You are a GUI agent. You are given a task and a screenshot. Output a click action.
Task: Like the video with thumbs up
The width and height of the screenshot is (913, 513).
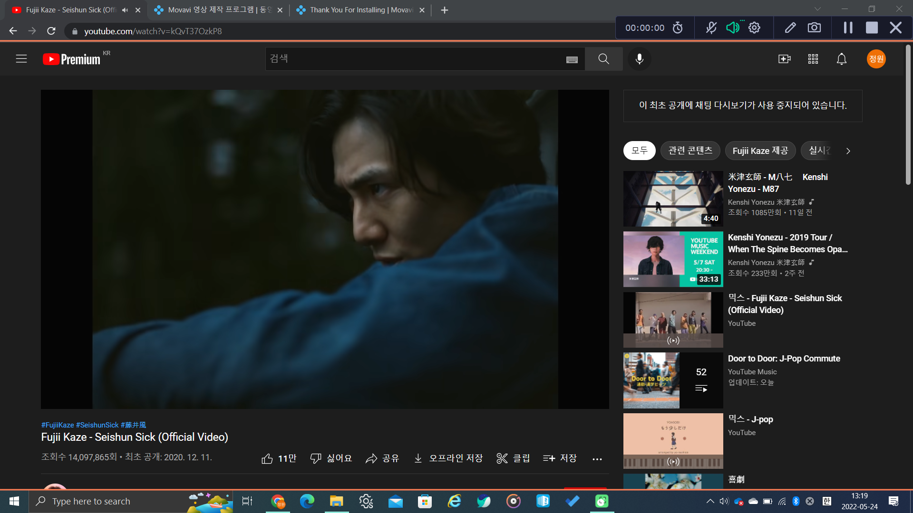[268, 458]
